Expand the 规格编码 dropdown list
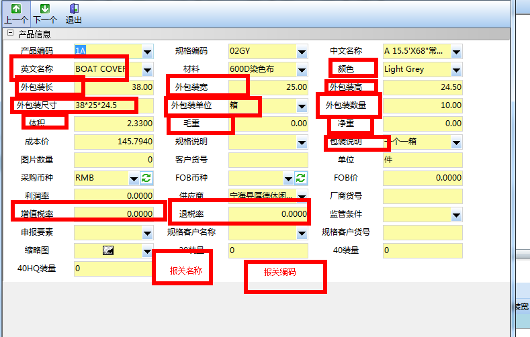This screenshot has width=530, height=337. (302, 51)
